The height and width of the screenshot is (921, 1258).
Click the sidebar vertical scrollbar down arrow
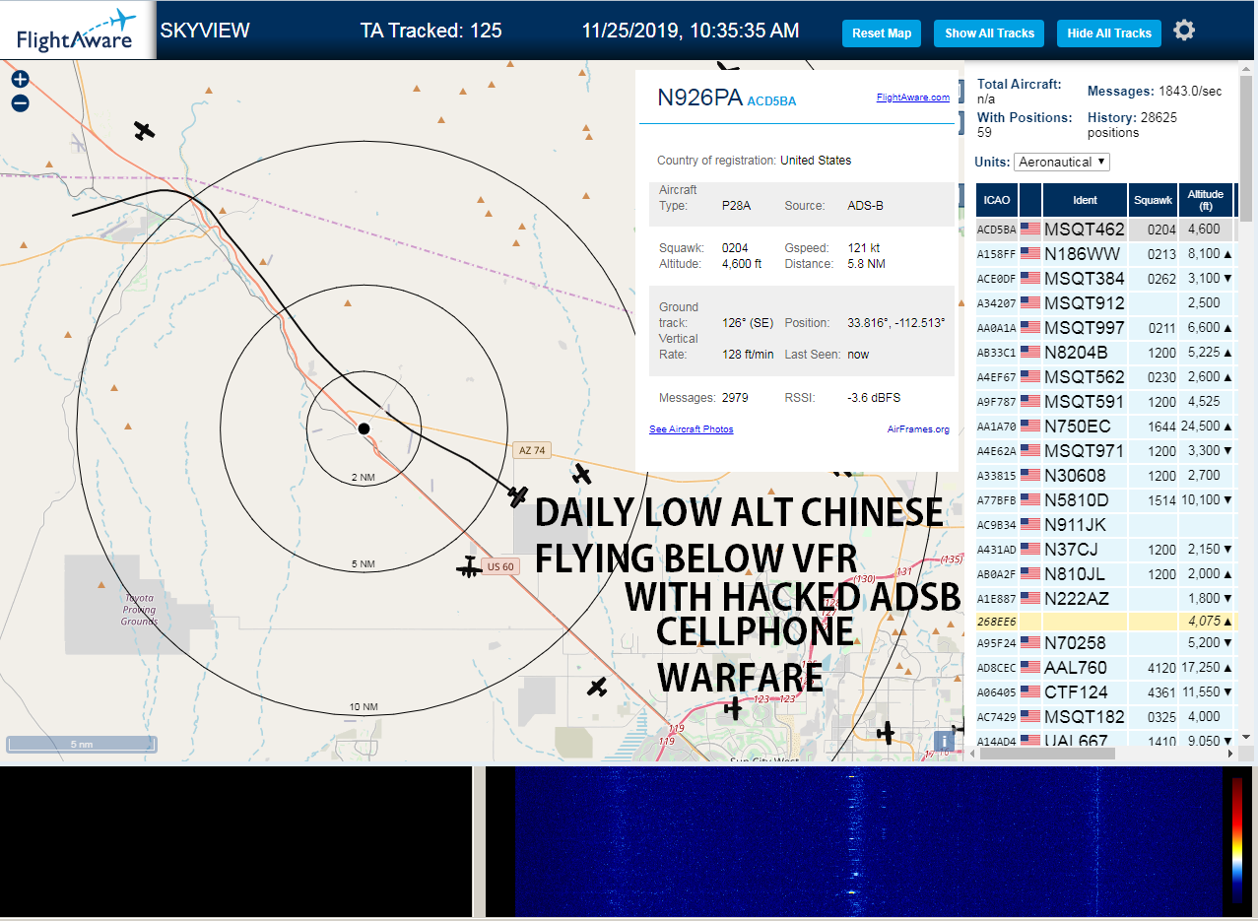[1245, 736]
